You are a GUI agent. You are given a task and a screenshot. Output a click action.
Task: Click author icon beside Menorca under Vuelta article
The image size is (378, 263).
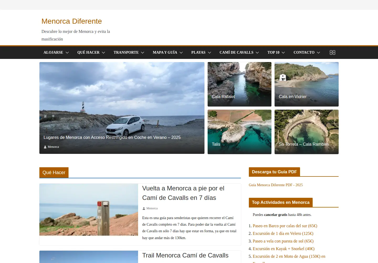(x=144, y=209)
